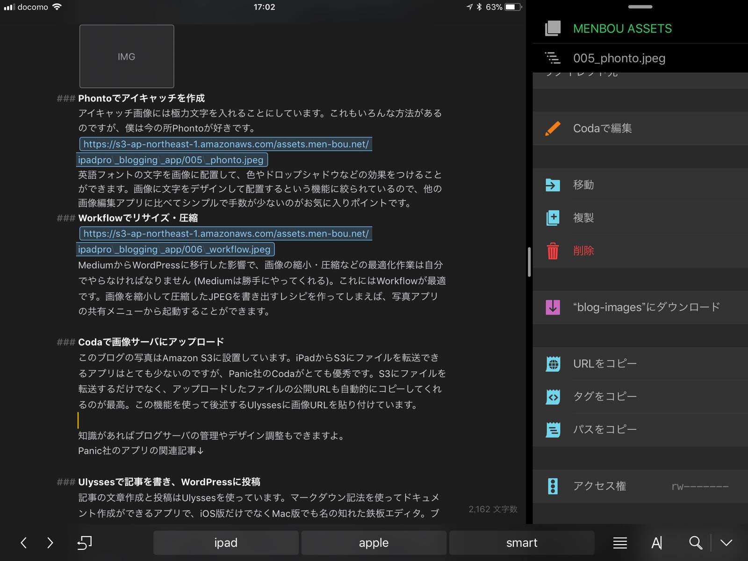748x561 pixels.
Task: Tap heading Ulyssesで記事を書き、WordPressに投稿
Action: coord(169,482)
